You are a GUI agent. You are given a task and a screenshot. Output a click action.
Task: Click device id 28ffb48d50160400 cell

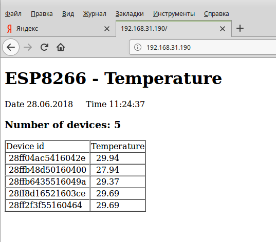(47, 170)
